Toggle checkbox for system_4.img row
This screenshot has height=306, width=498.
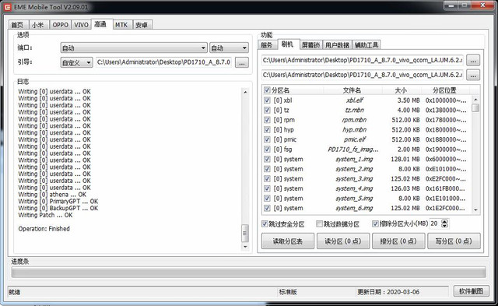pos(267,188)
